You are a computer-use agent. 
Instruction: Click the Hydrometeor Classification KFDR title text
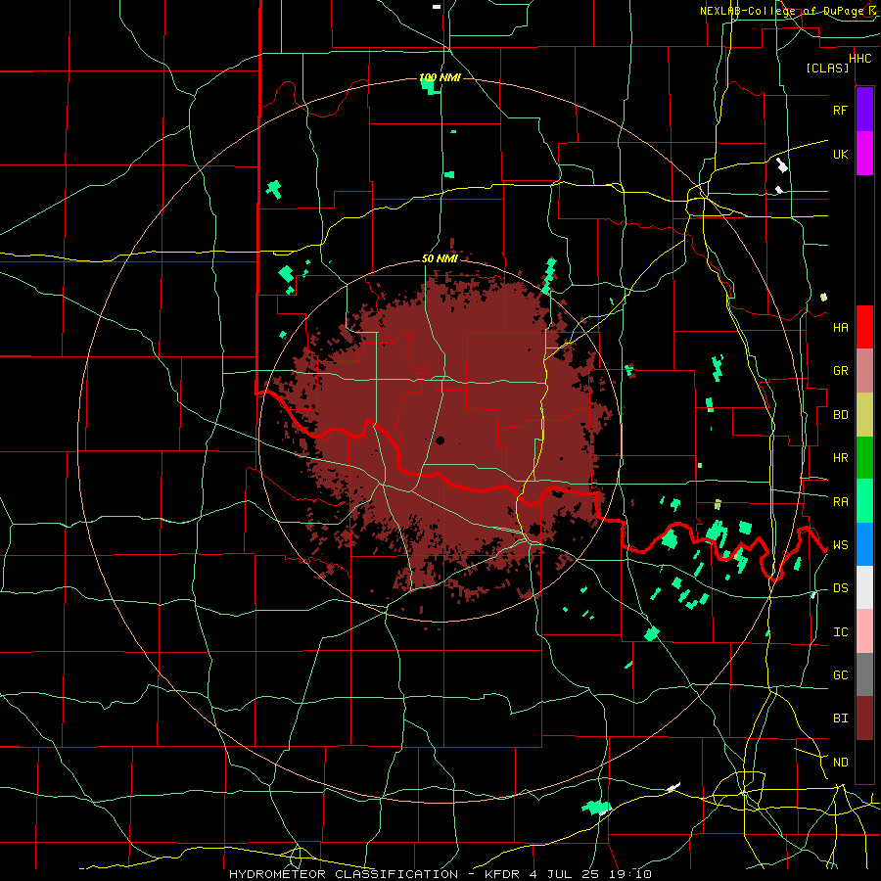click(x=440, y=874)
